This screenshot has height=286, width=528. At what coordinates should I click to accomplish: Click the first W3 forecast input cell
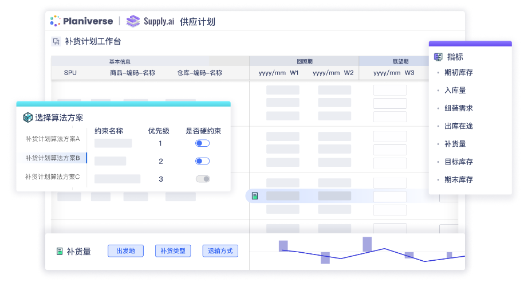point(389,90)
